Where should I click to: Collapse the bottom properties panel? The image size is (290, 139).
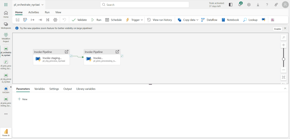tap(285, 89)
